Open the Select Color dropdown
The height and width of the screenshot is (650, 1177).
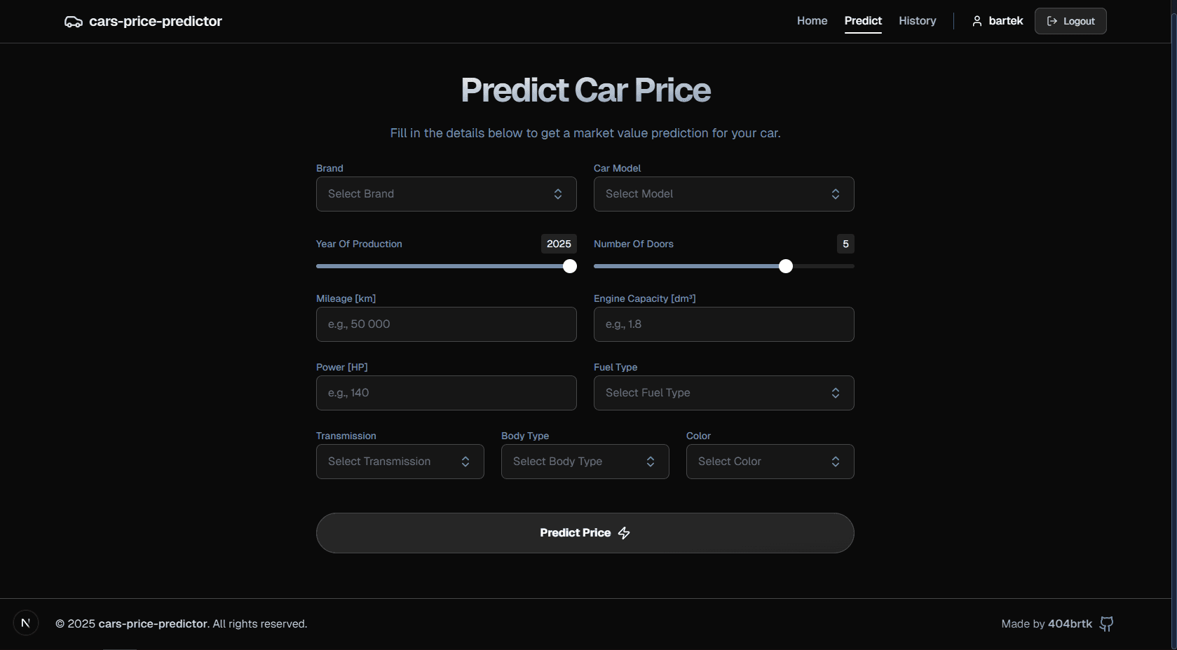click(x=770, y=461)
